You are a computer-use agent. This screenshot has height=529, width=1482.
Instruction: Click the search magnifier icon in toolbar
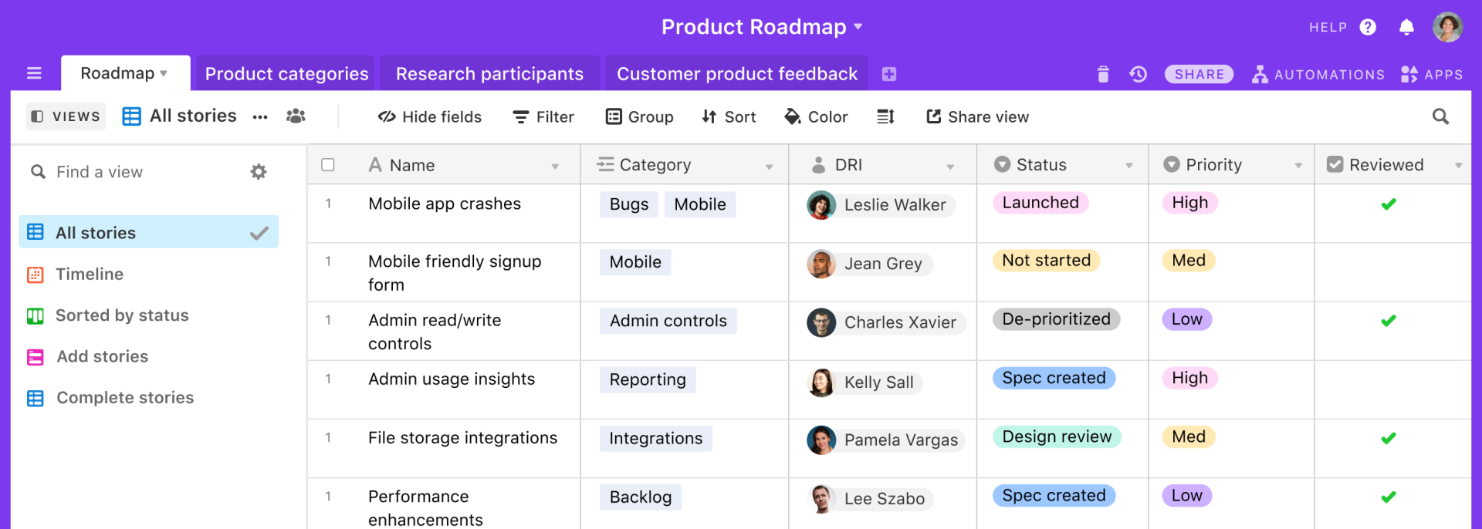(x=1440, y=116)
